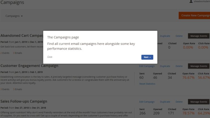Viewport: 210px width, 118px height.
Task: Duplicate the Abandoned Cart Campaign
Action: pyautogui.click(x=165, y=36)
